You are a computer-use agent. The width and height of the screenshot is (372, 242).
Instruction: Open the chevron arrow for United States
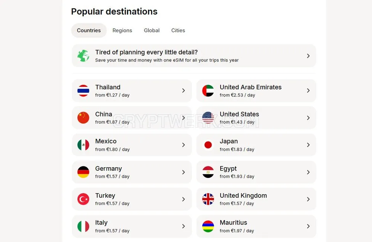pos(308,118)
